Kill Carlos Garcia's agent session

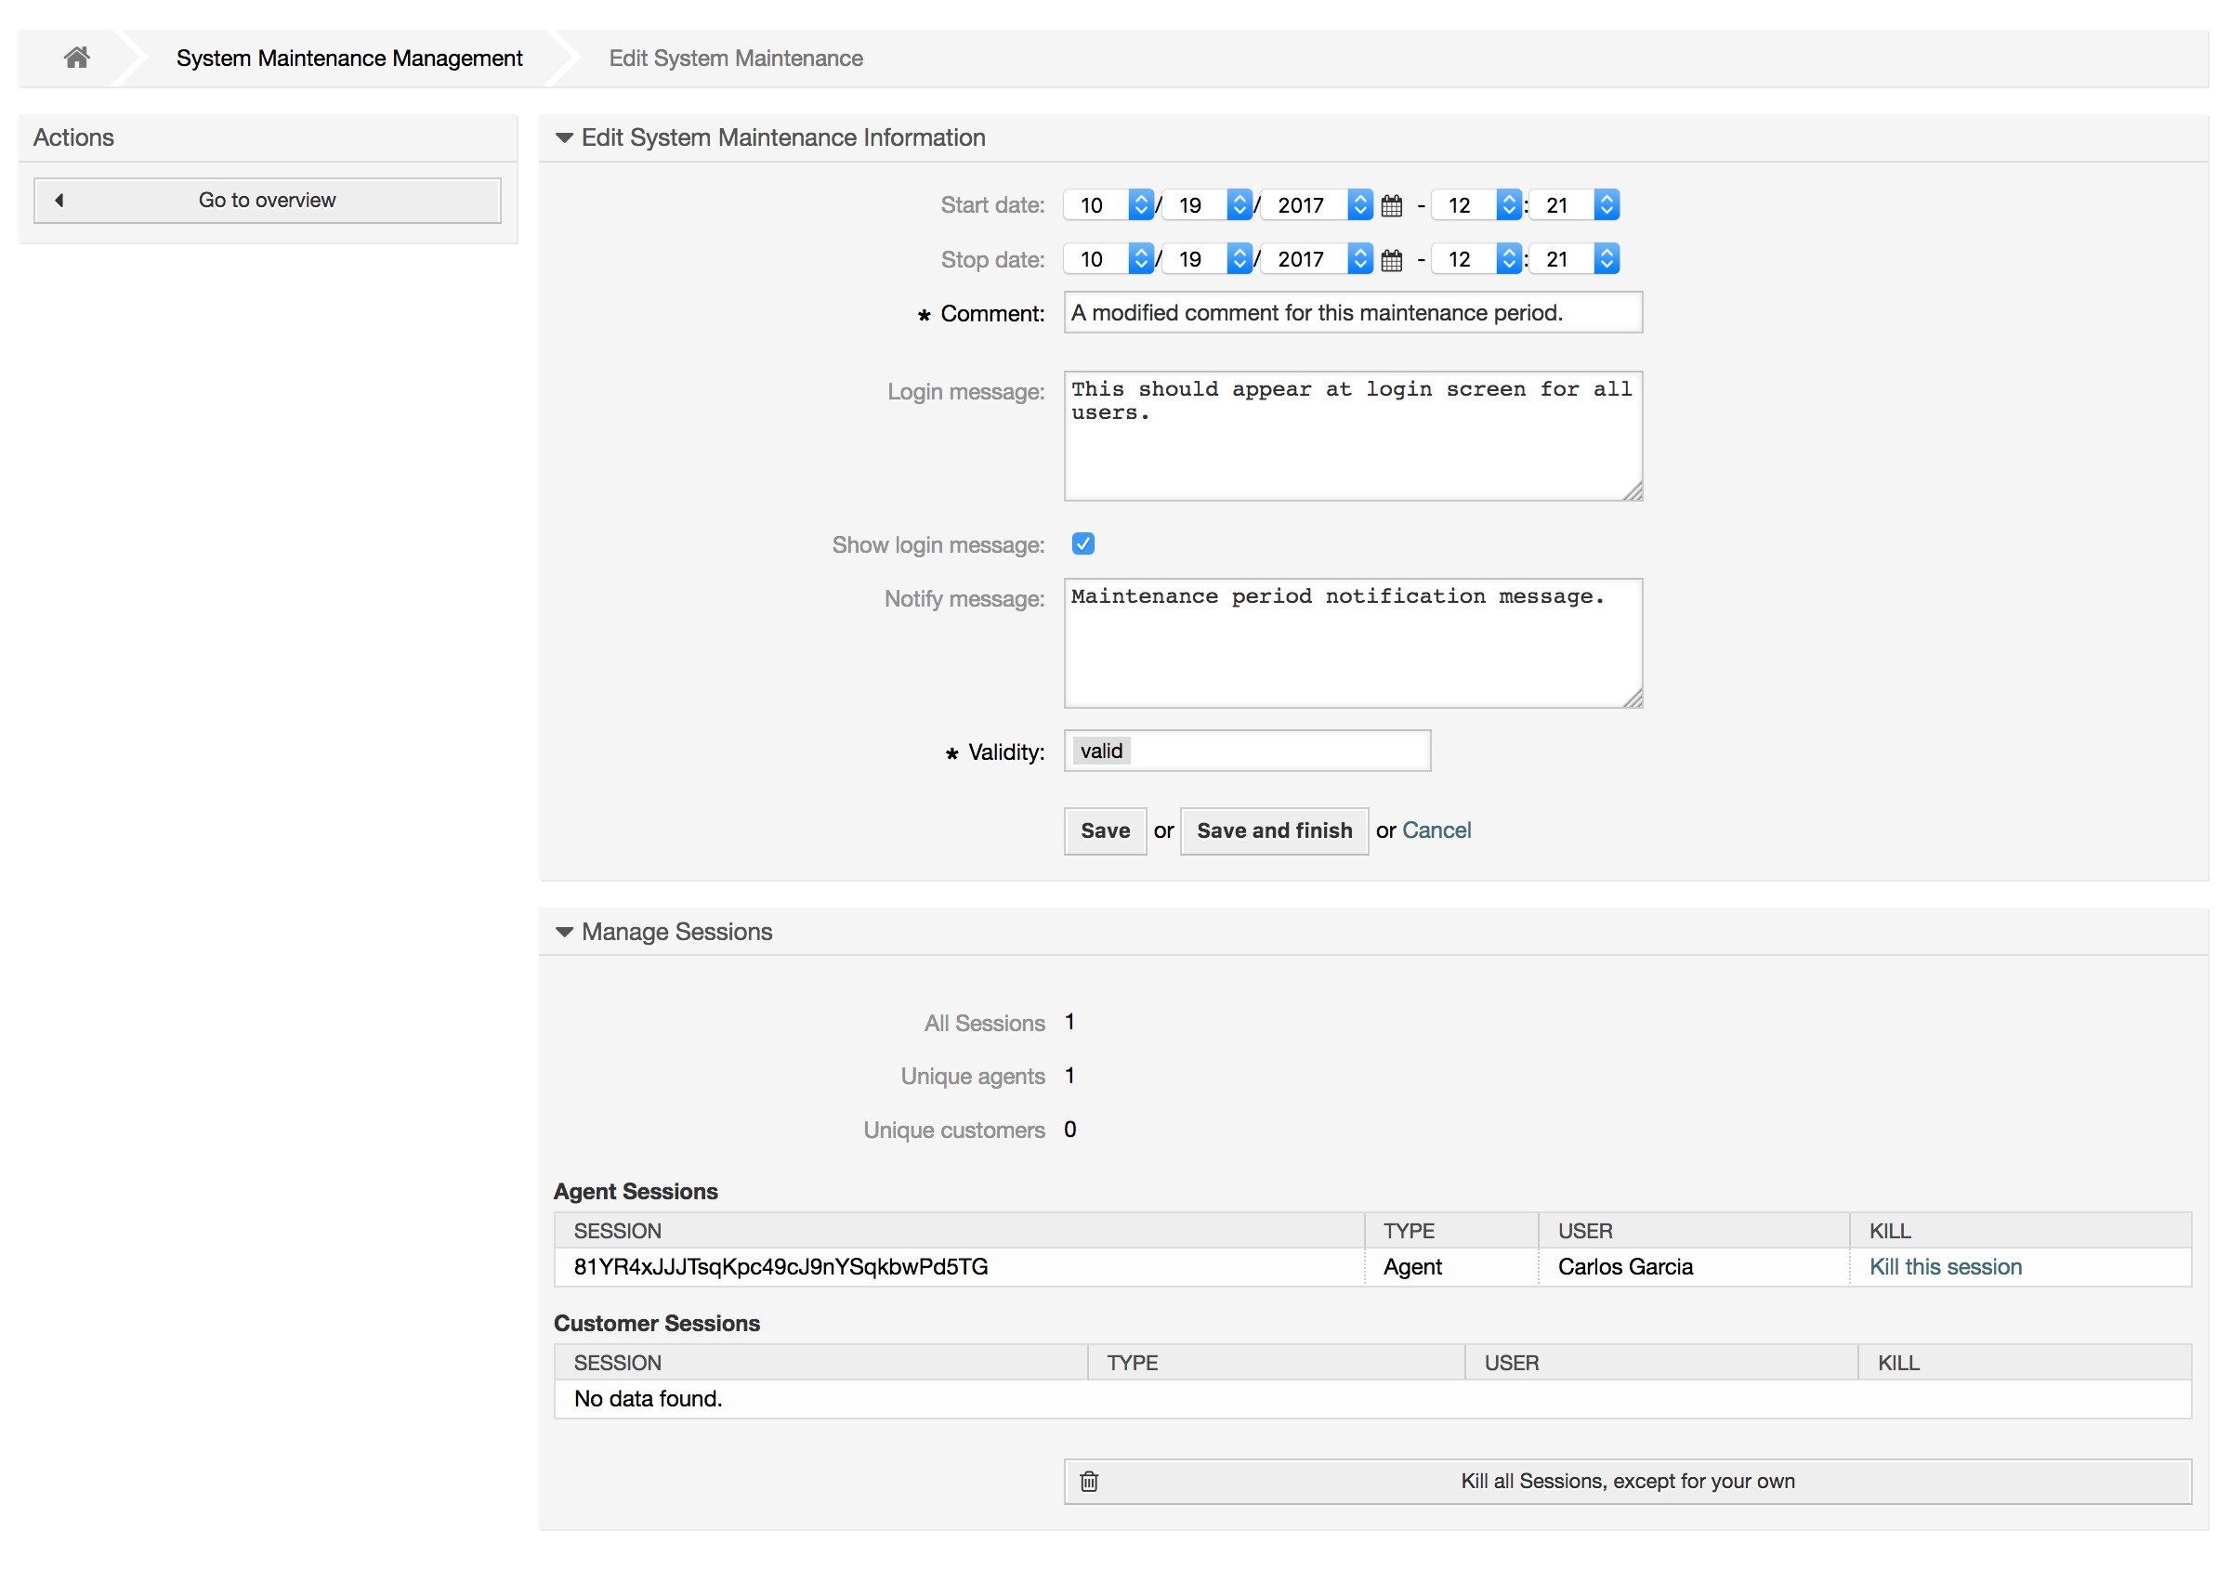(x=1946, y=1266)
